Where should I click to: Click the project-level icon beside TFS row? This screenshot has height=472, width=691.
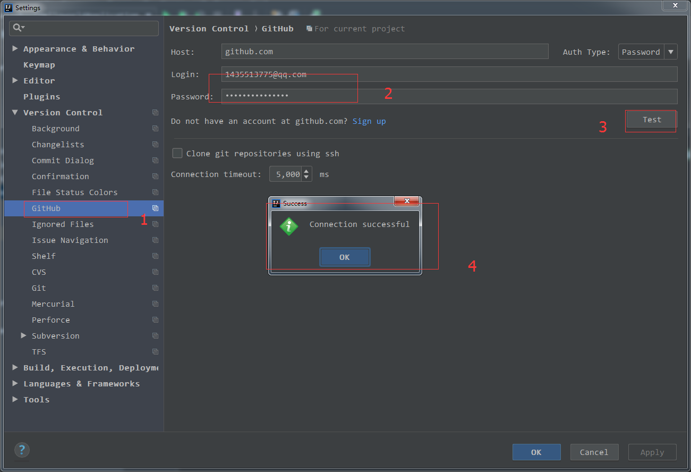(155, 352)
